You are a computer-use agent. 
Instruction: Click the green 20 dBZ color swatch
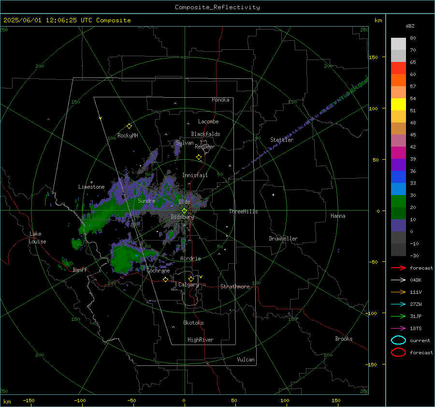tap(398, 201)
